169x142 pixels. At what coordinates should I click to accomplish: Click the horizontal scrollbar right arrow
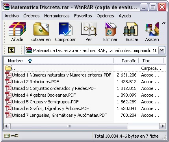pyautogui.click(x=162, y=126)
